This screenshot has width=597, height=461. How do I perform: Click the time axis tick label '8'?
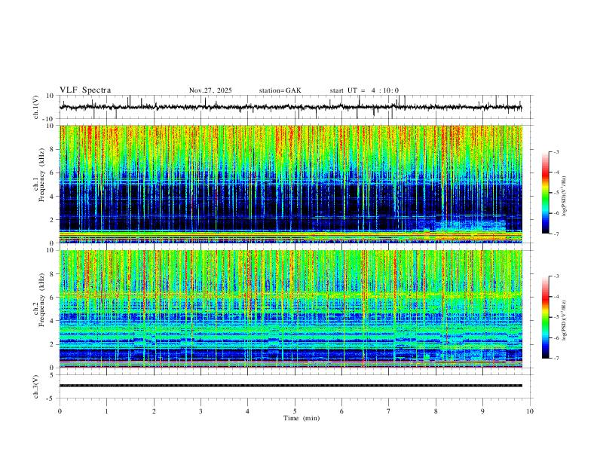pos(436,411)
